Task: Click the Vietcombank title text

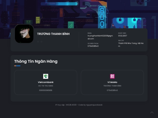Action: [46, 82]
